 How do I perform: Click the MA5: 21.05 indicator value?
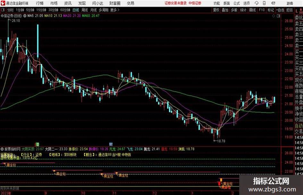[x=35, y=16]
